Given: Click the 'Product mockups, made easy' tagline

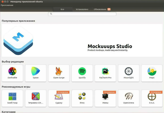Looking at the screenshot, I should tap(108, 50).
